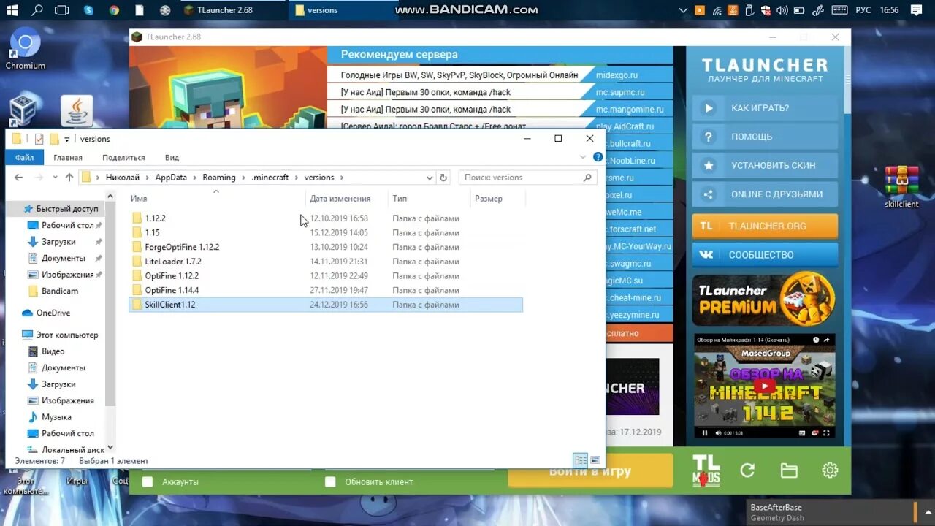
Task: Open the skillclient archive on desktop
Action: pos(901,187)
